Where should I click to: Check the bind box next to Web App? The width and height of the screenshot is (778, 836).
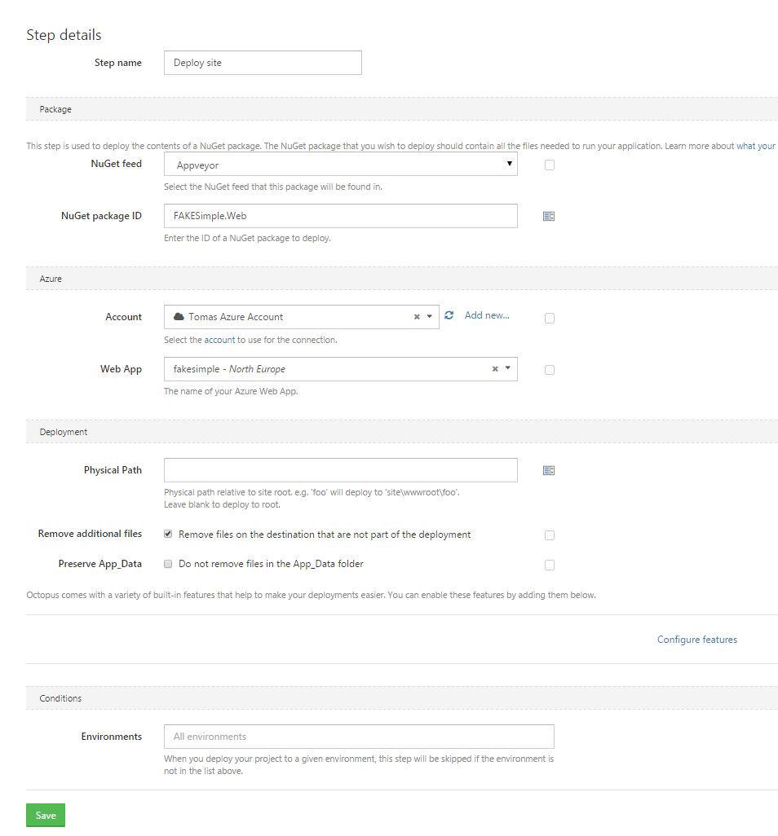coord(549,369)
